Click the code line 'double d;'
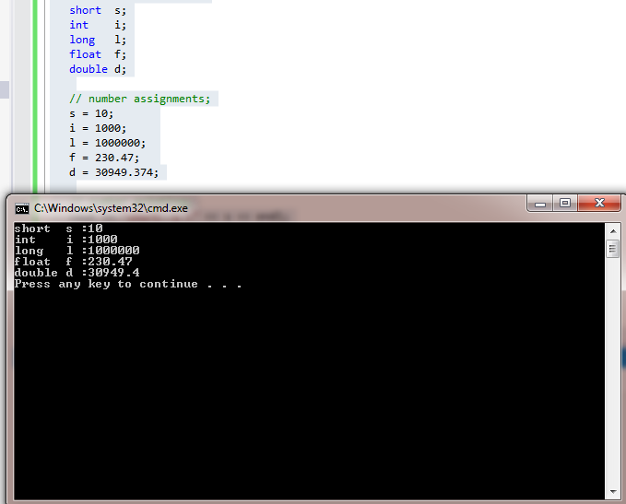The height and width of the screenshot is (504, 626). [98, 69]
